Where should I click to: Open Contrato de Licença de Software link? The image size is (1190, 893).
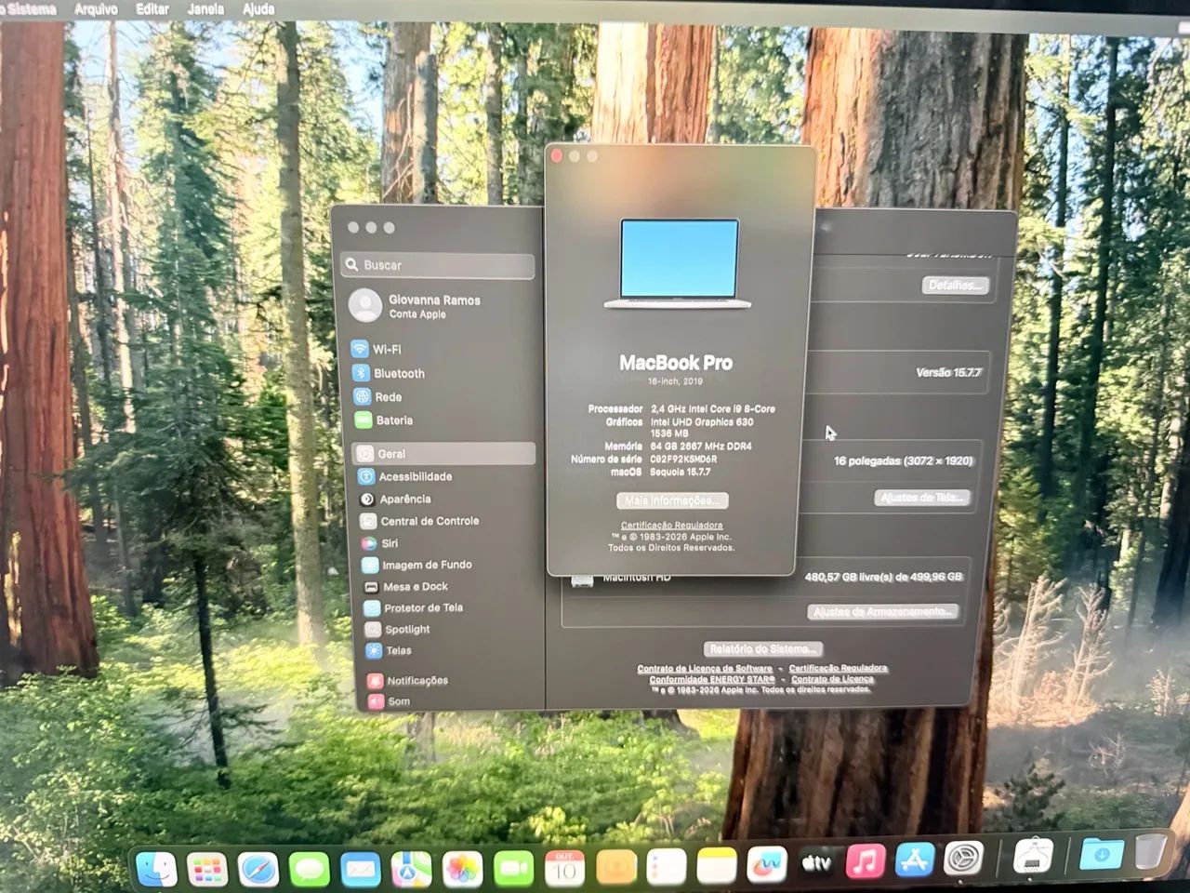pyautogui.click(x=705, y=669)
